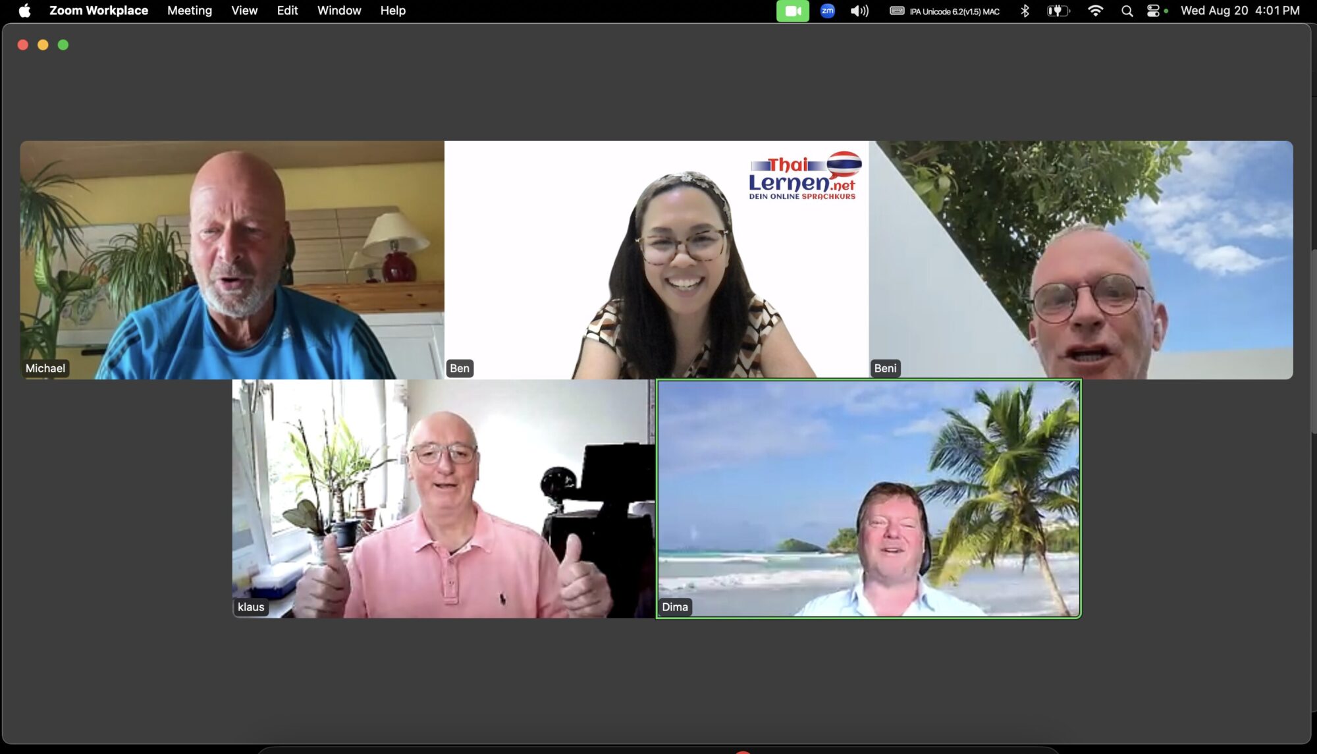Open the Control Center icon
This screenshot has width=1317, height=754.
tap(1153, 11)
